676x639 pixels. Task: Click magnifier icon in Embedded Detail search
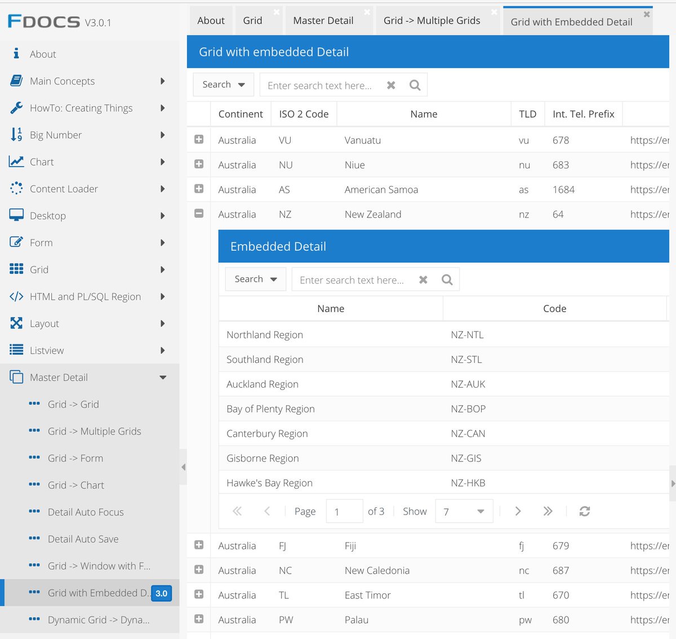click(447, 279)
